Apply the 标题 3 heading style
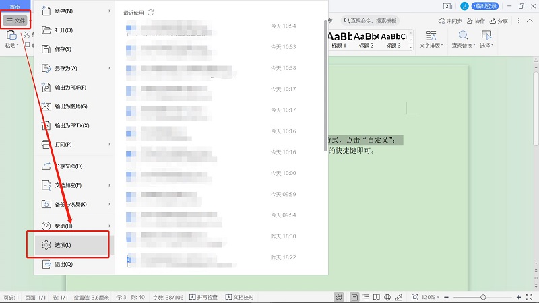Screen dimensions: 539x303 point(393,40)
